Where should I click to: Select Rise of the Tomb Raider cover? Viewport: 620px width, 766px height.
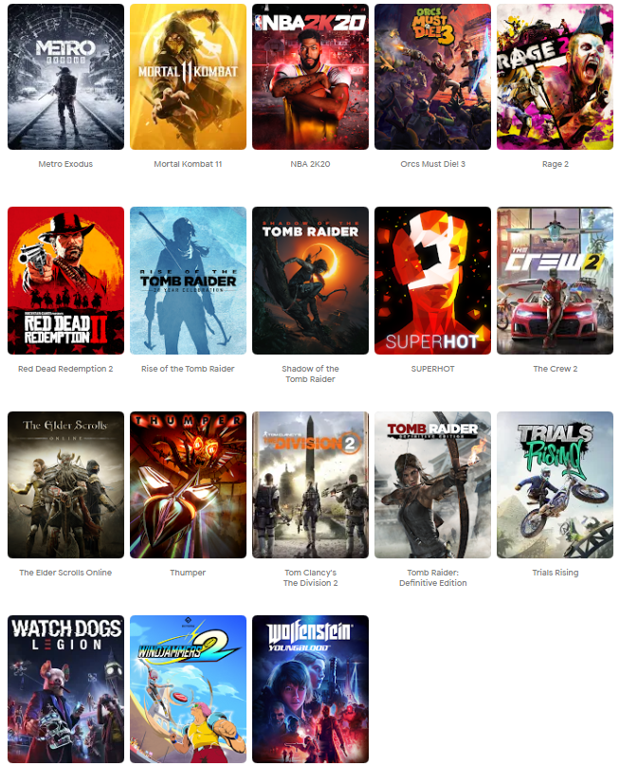pyautogui.click(x=188, y=281)
